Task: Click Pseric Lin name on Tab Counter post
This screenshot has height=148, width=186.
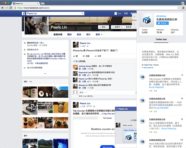Action: (x=85, y=103)
